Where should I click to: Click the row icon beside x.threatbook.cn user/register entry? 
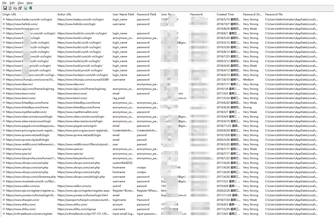pyautogui.click(x=4, y=214)
